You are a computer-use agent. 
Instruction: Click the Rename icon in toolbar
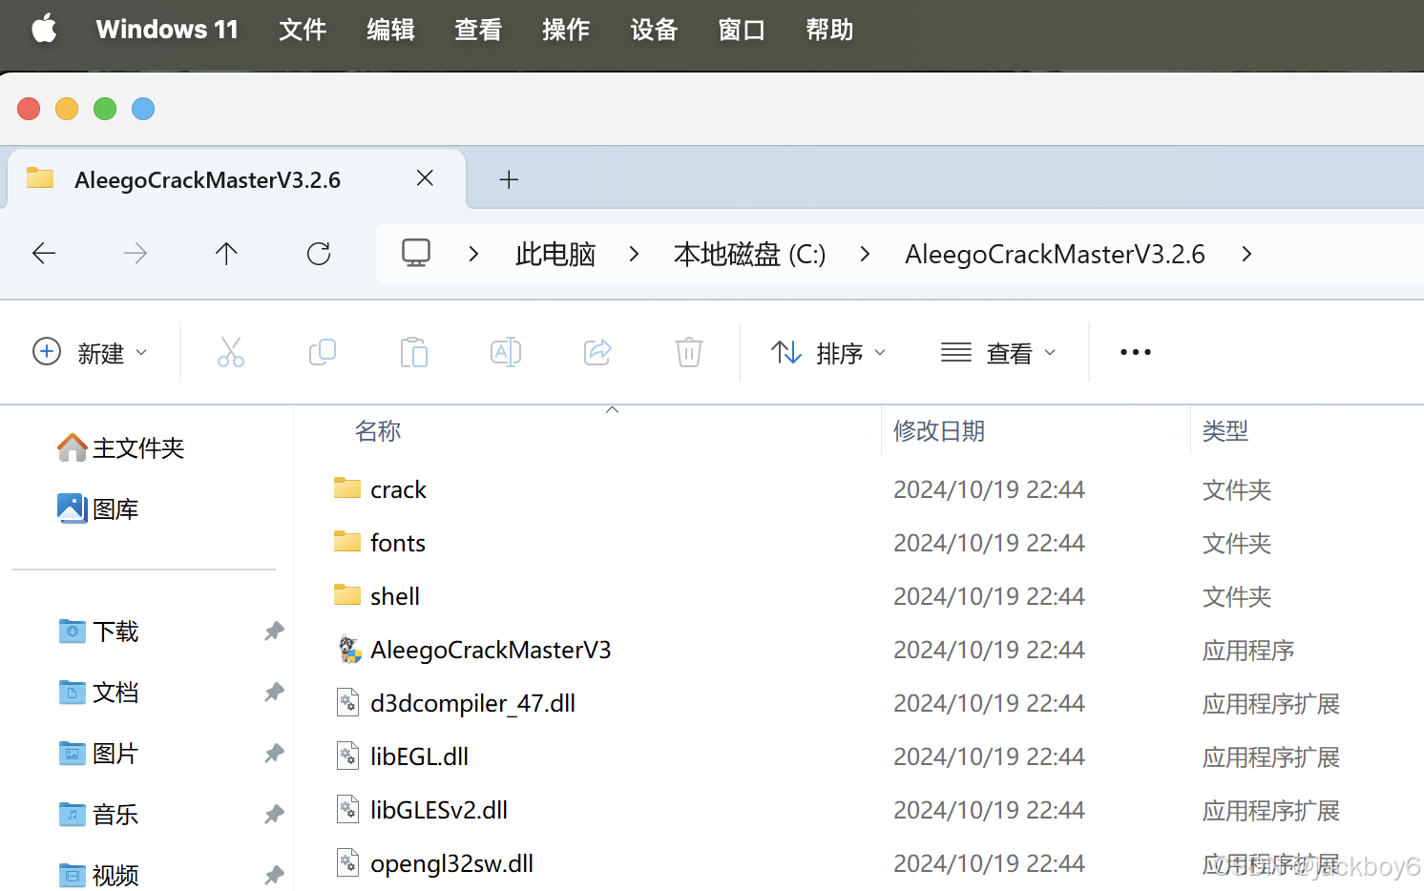click(506, 352)
